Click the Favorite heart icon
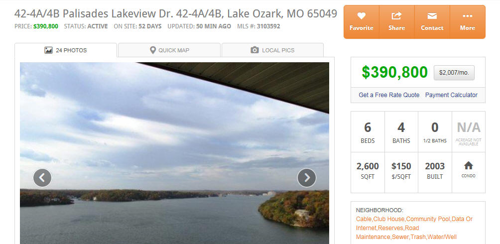Image resolution: width=500 pixels, height=244 pixels. [x=361, y=15]
